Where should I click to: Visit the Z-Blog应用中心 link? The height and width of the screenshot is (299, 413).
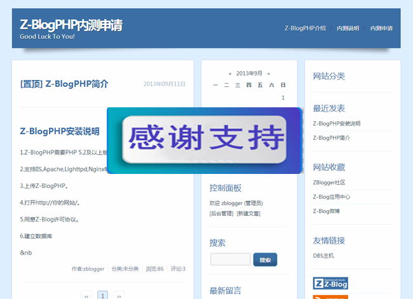point(331,197)
